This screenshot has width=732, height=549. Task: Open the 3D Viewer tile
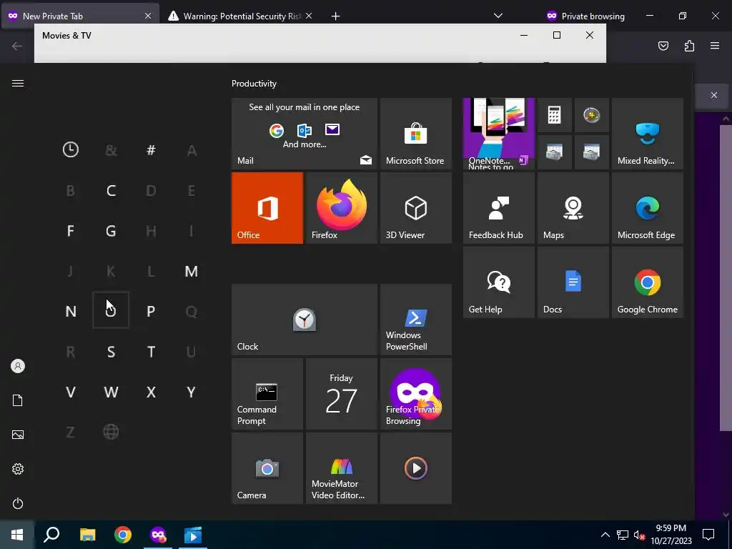[x=416, y=208]
